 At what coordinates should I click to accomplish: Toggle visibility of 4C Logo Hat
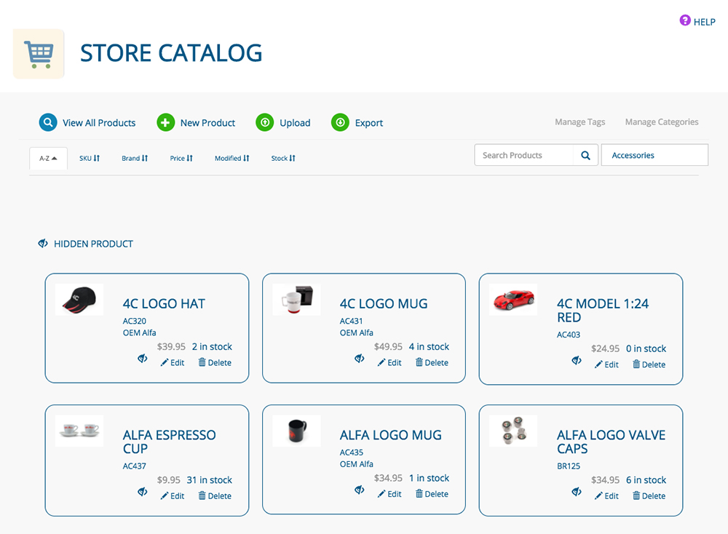point(143,359)
